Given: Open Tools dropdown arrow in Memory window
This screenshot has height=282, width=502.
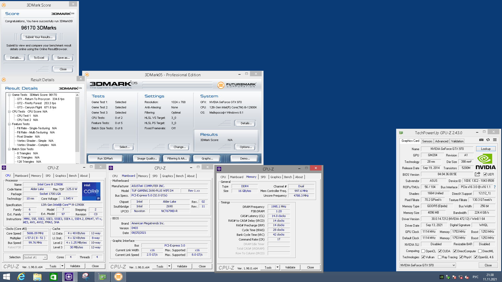Looking at the screenshot, I should tap(277, 267).
